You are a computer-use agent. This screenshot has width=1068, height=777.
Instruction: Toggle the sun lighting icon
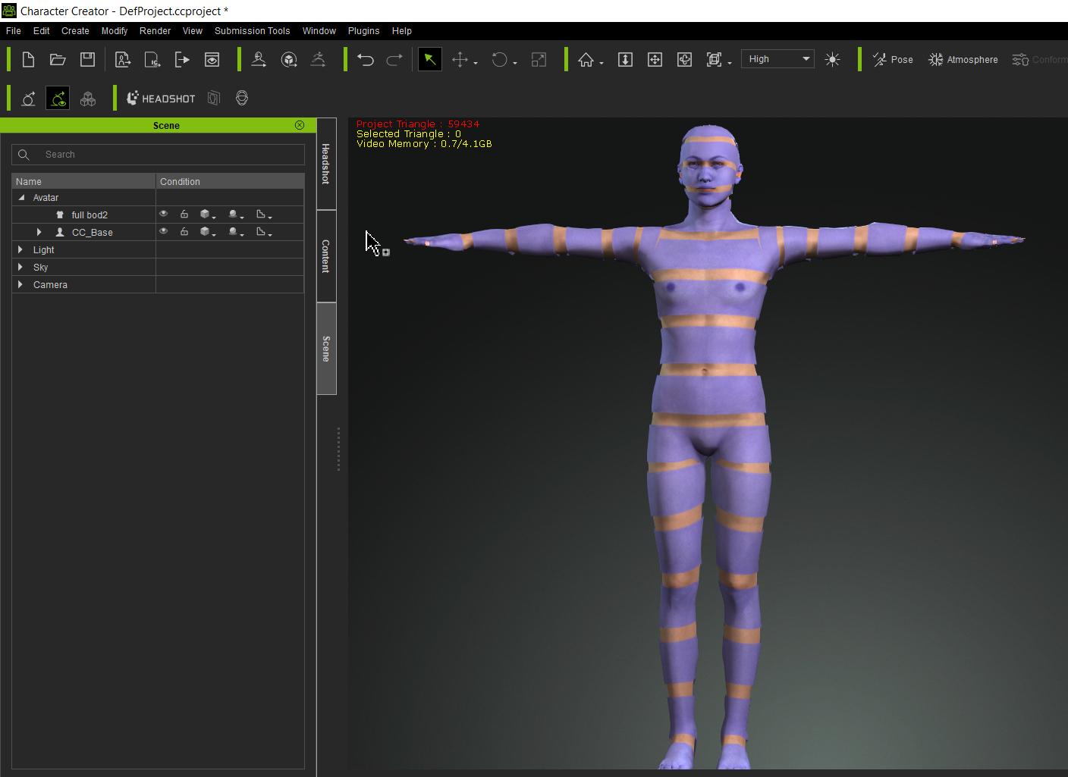[832, 60]
